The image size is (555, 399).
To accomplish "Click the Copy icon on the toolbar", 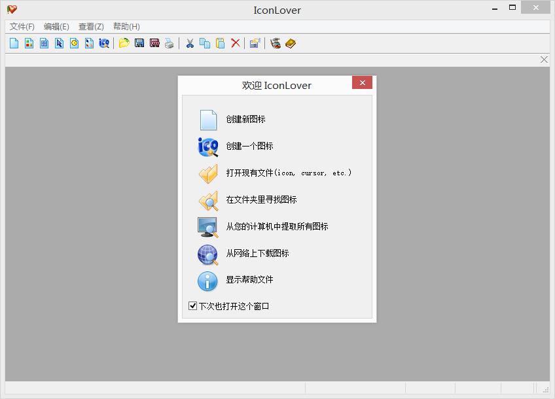I will tap(204, 43).
